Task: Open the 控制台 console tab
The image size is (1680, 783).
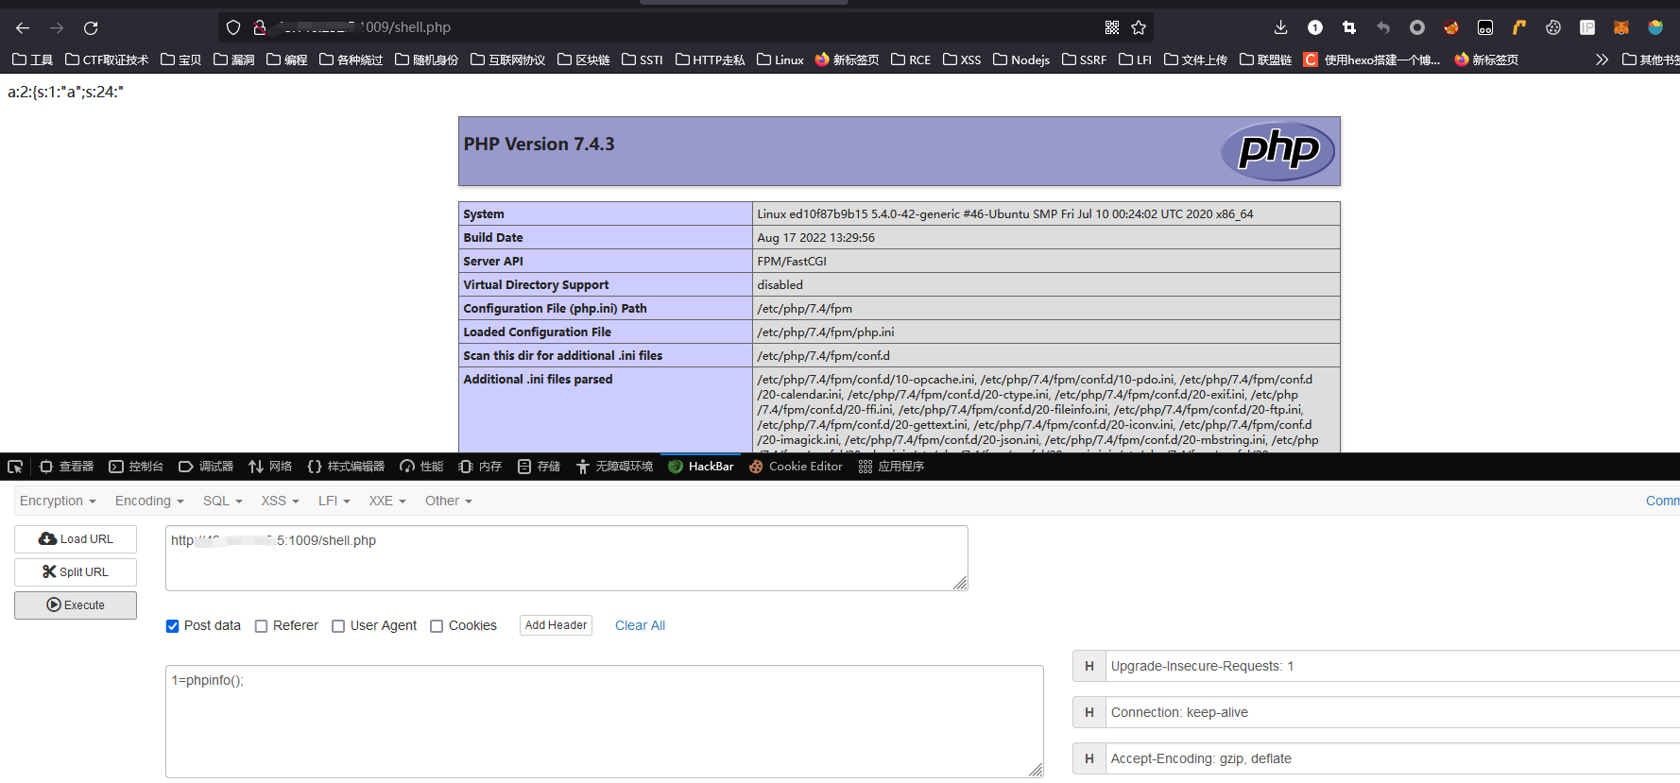Action: click(x=136, y=467)
